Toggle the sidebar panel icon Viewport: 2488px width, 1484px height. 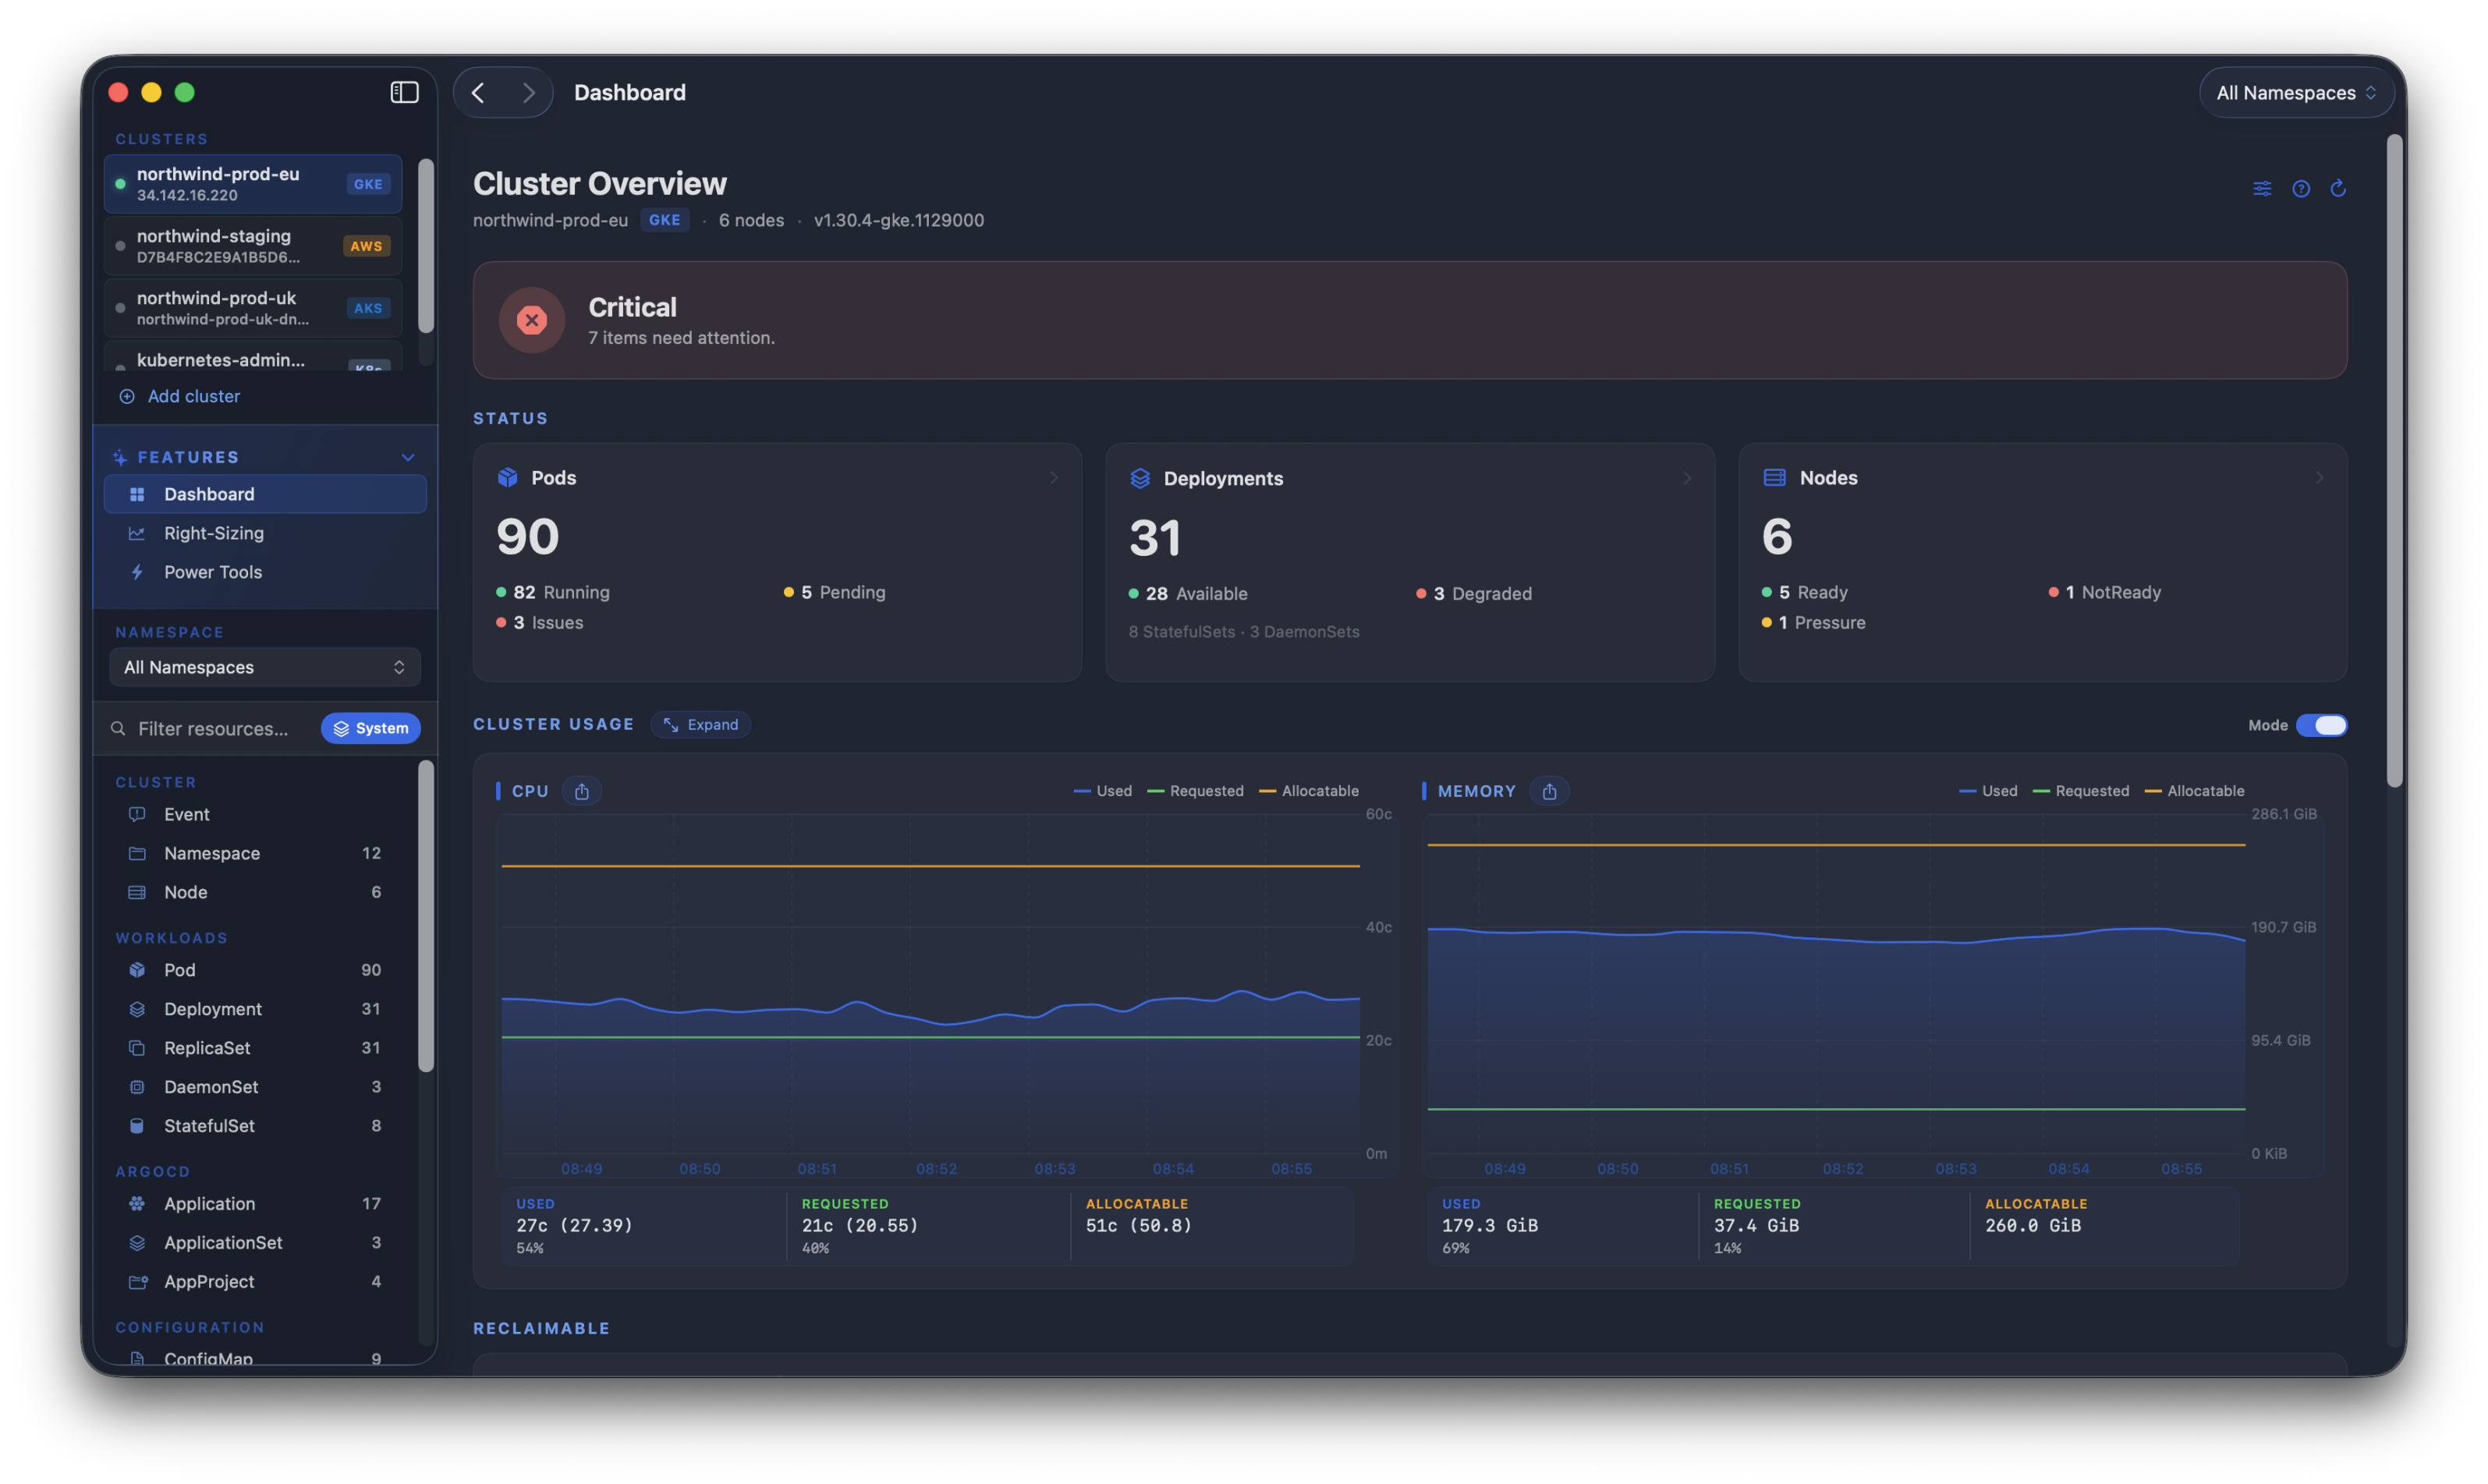coord(404,92)
